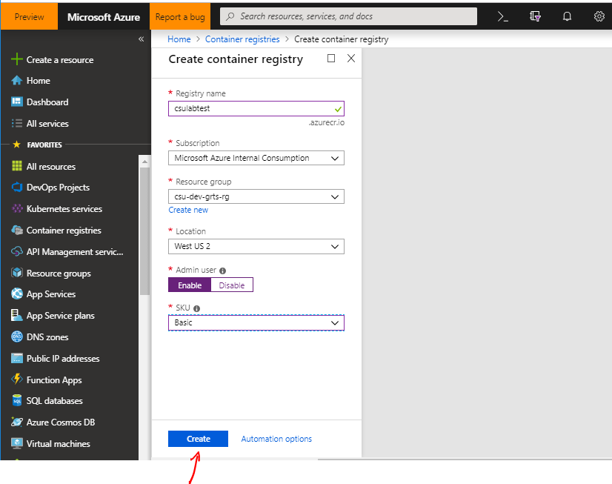
Task: Open the Resource group dropdown
Action: pos(256,196)
